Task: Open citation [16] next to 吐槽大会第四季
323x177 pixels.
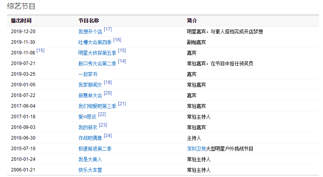Action: pyautogui.click(x=117, y=40)
